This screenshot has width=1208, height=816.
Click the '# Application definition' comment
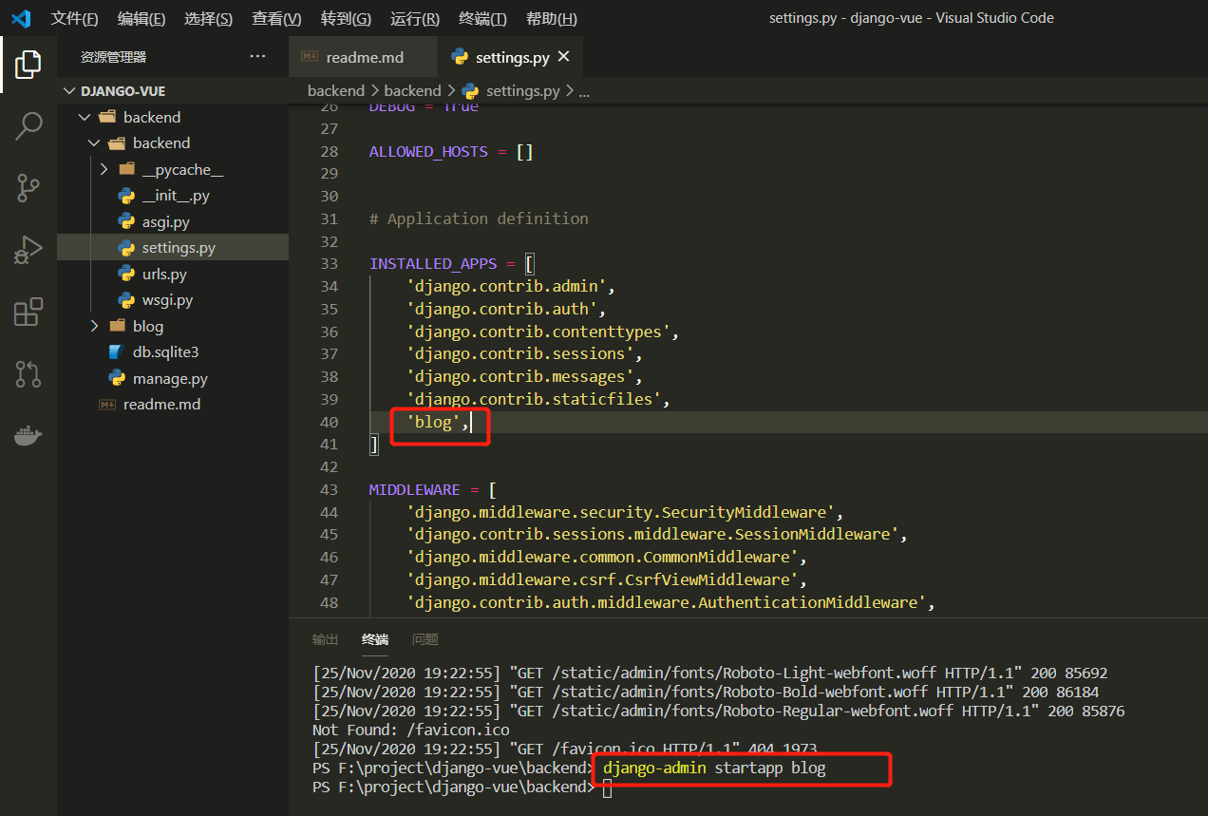pos(479,218)
